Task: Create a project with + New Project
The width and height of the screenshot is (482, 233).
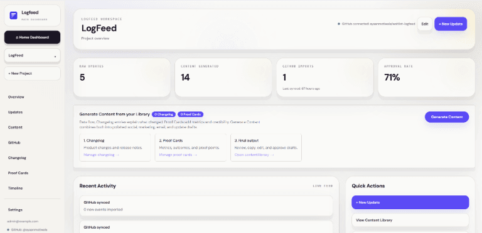Action: click(32, 73)
